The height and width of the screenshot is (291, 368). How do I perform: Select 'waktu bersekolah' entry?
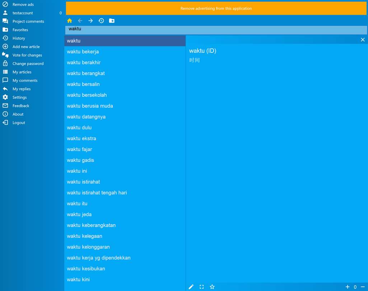[x=125, y=95]
